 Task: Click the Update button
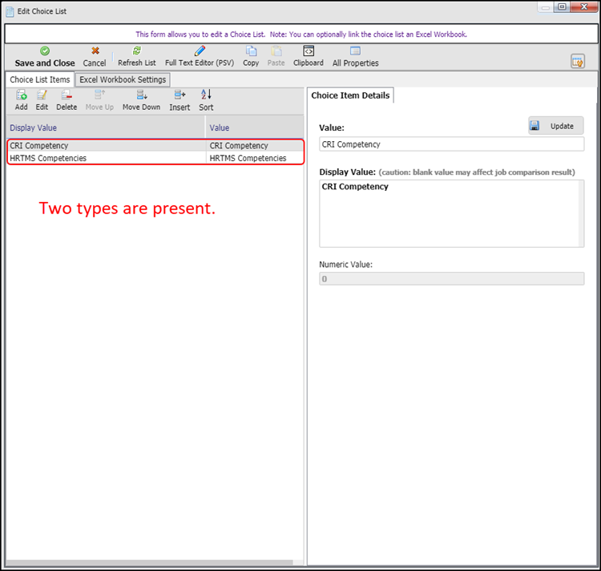click(555, 126)
